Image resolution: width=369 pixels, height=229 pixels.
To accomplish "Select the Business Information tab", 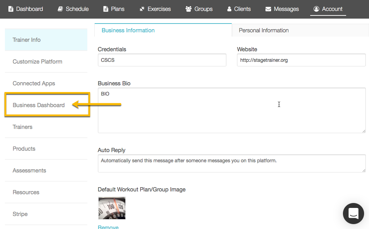I will (128, 31).
